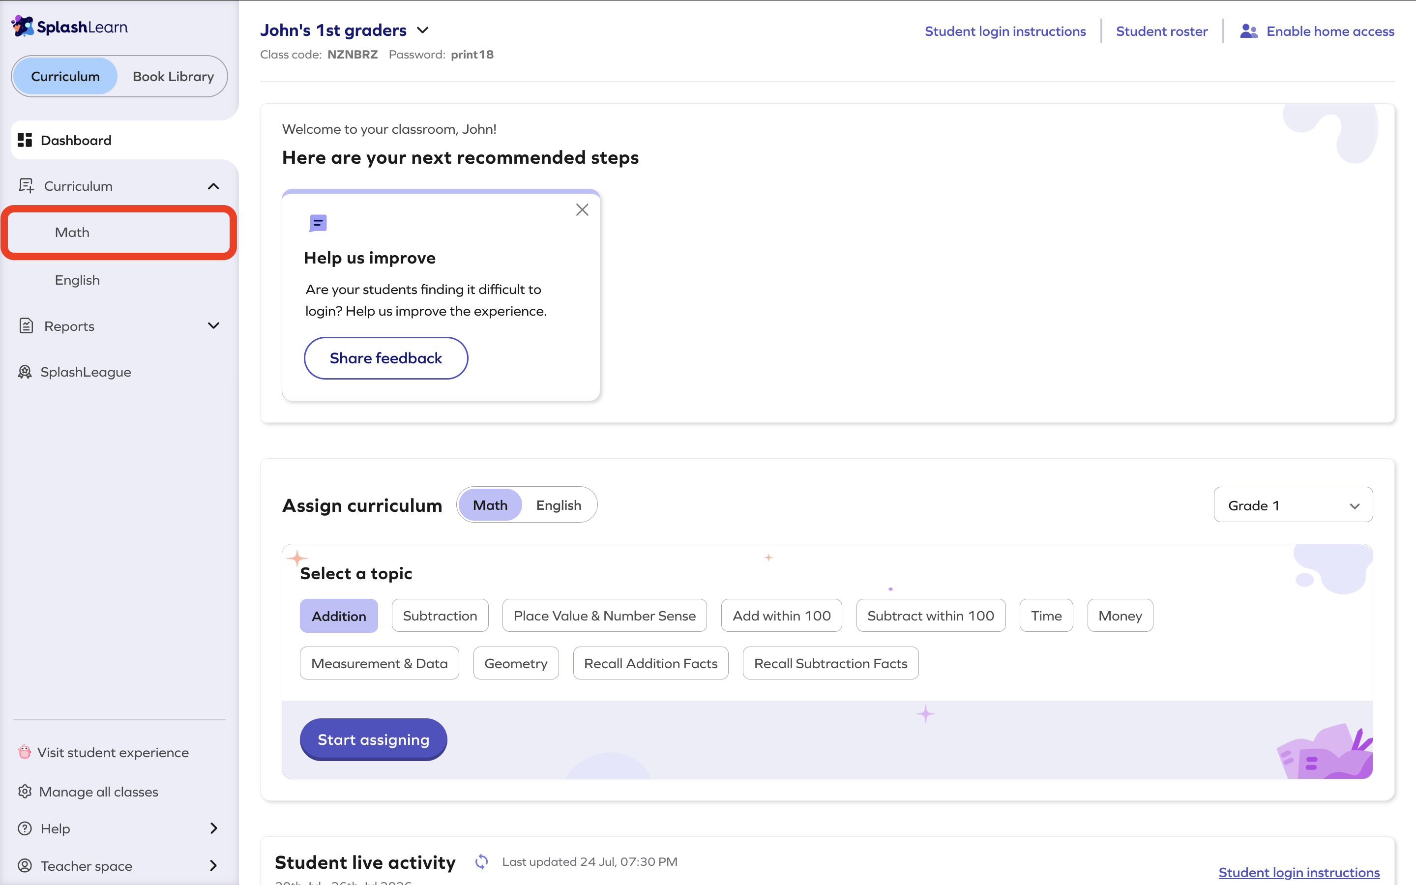Switch to Book Library mode
This screenshot has width=1416, height=885.
pyautogui.click(x=173, y=76)
